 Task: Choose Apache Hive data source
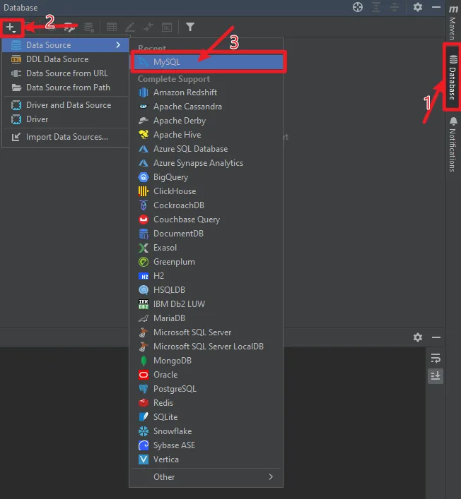pos(206,135)
